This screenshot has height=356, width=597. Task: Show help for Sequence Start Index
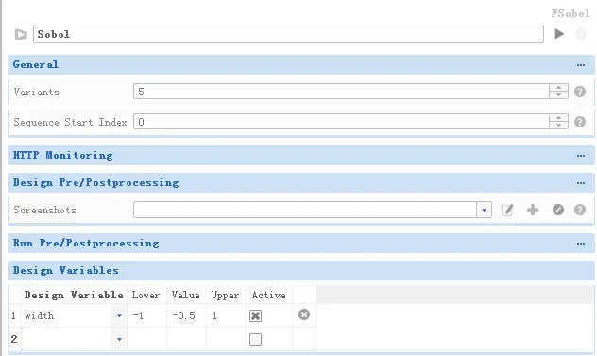click(580, 122)
